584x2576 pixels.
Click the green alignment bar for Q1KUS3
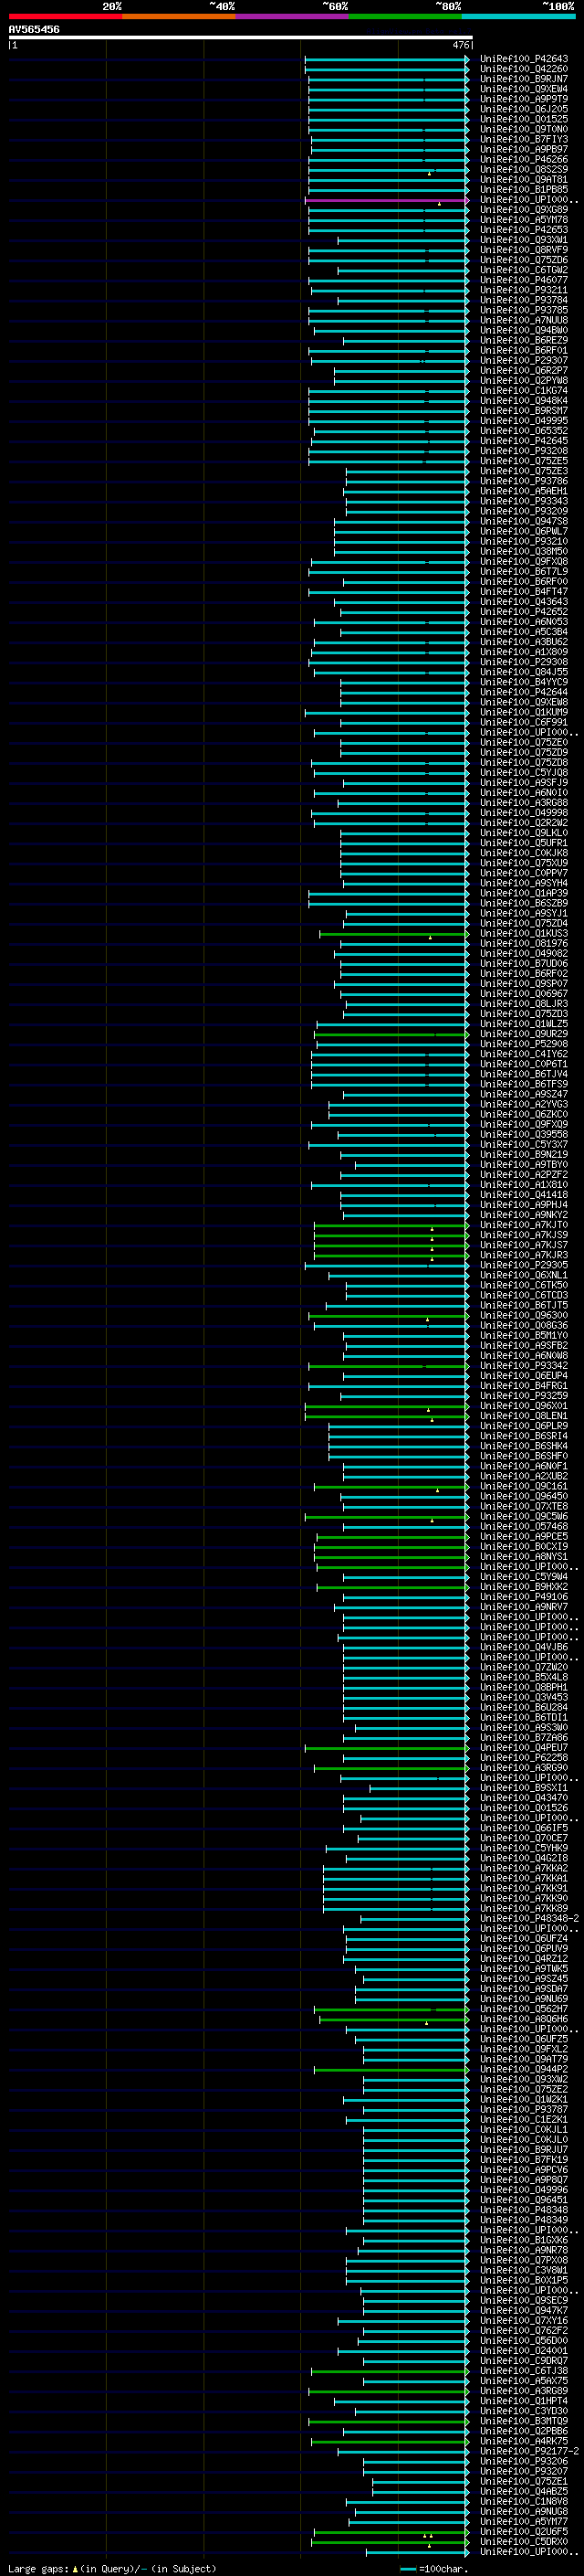pos(394,933)
